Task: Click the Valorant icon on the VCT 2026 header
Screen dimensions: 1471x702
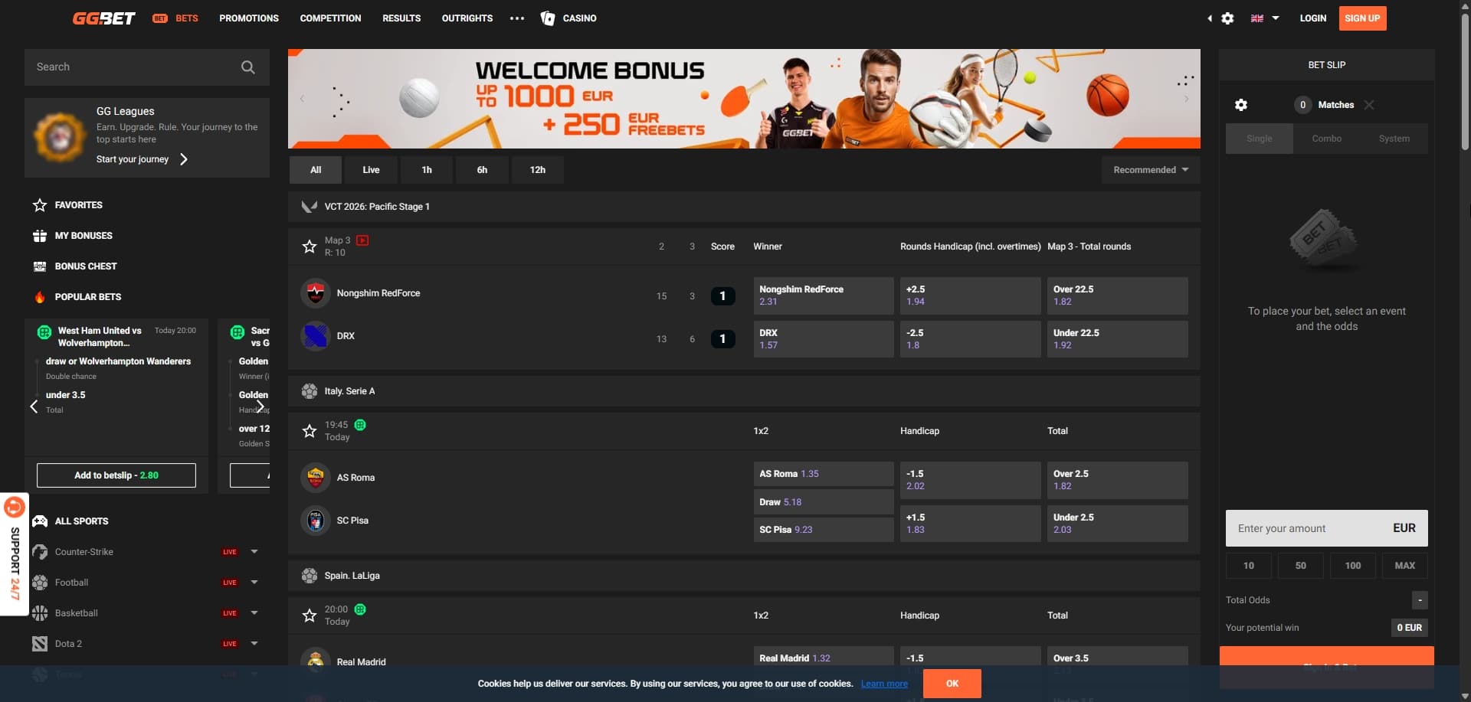Action: click(309, 205)
